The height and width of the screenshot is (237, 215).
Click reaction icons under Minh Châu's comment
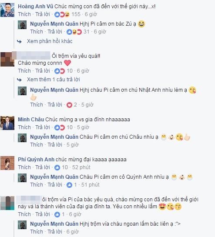pos(60,127)
